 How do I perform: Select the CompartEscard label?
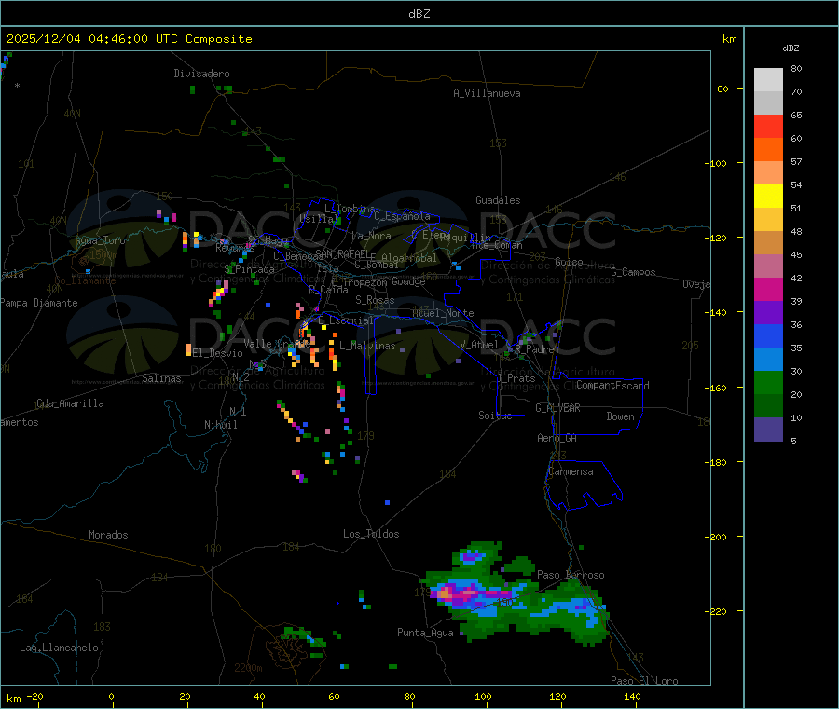click(x=612, y=386)
